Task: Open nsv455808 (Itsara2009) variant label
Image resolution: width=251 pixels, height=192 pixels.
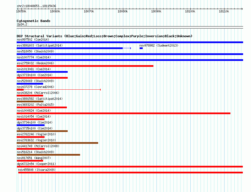Action: 37,170
